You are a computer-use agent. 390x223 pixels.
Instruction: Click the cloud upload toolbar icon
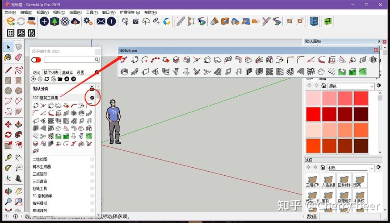pyautogui.click(x=75, y=21)
